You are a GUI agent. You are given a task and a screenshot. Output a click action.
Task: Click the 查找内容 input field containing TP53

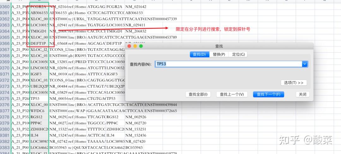[x=228, y=64]
